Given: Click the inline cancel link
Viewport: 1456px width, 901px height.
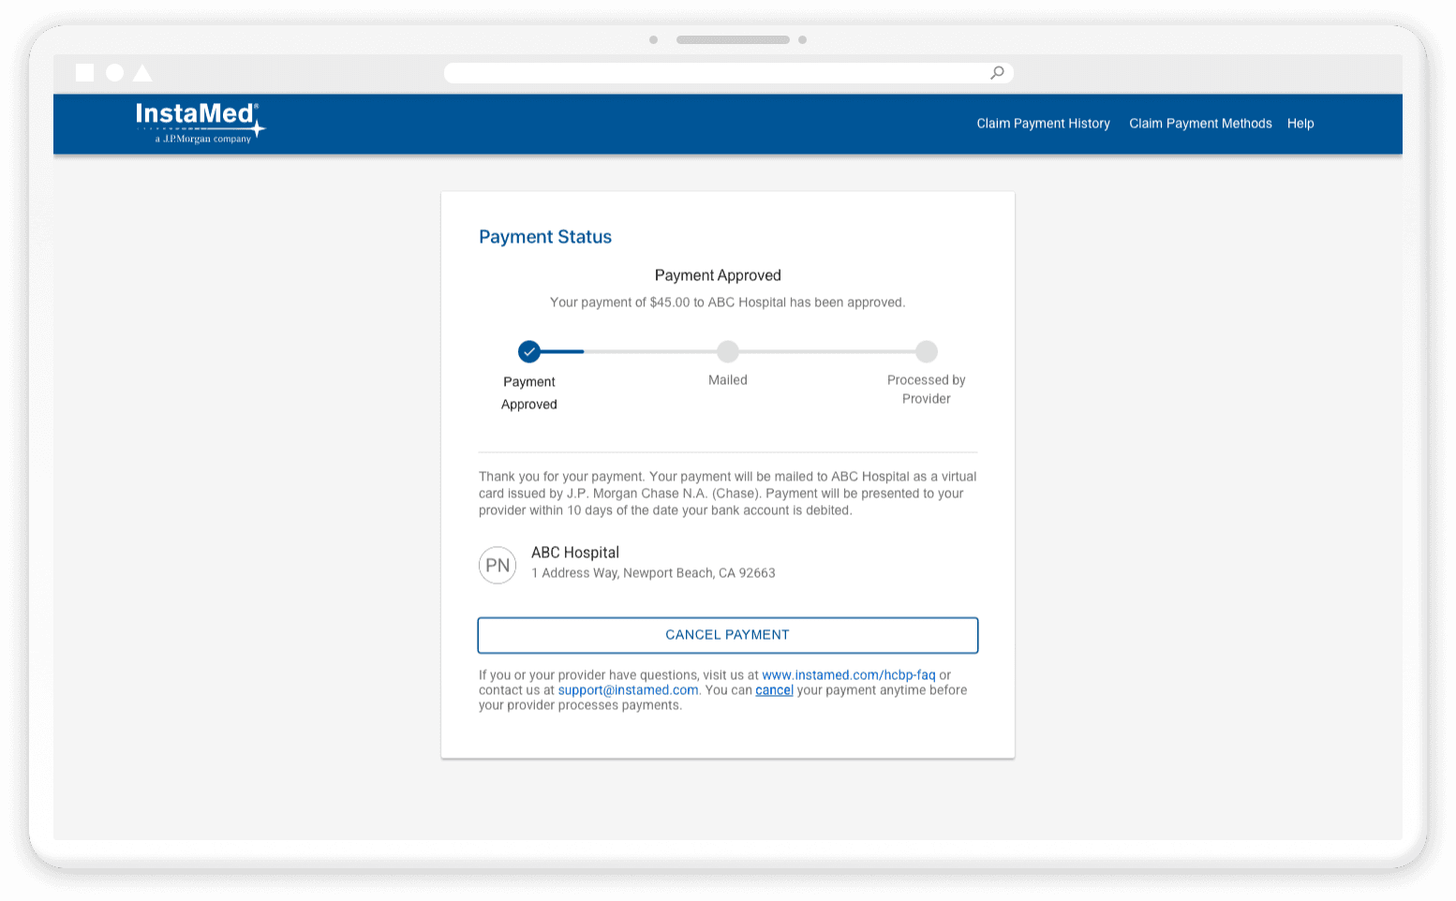Looking at the screenshot, I should point(774,690).
